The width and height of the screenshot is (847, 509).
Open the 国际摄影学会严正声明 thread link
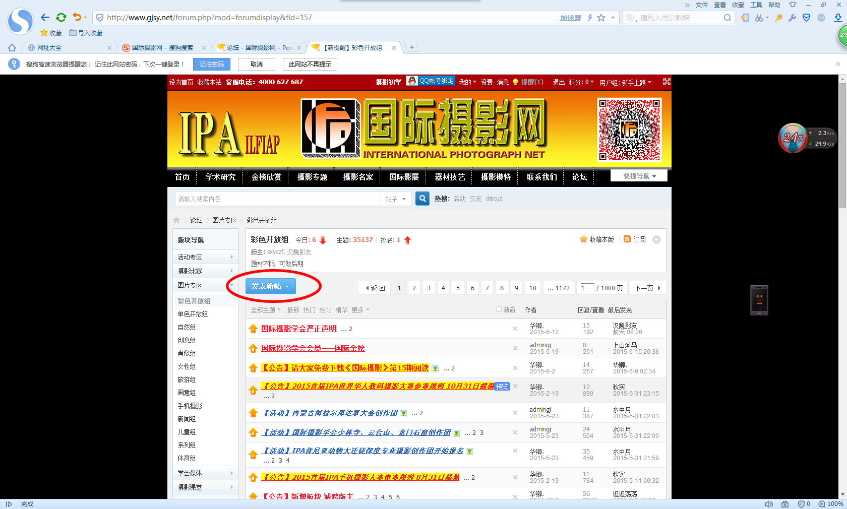tap(298, 329)
